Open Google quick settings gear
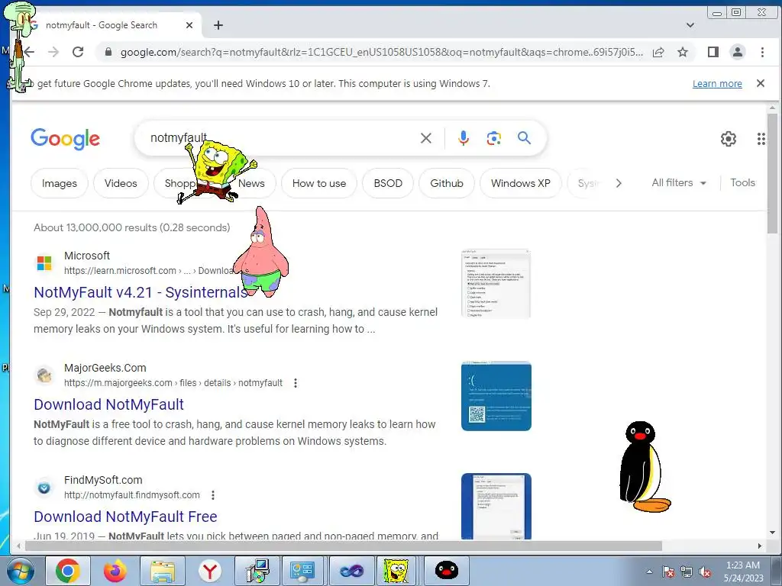Screen dimensions: 782x586 click(x=729, y=139)
